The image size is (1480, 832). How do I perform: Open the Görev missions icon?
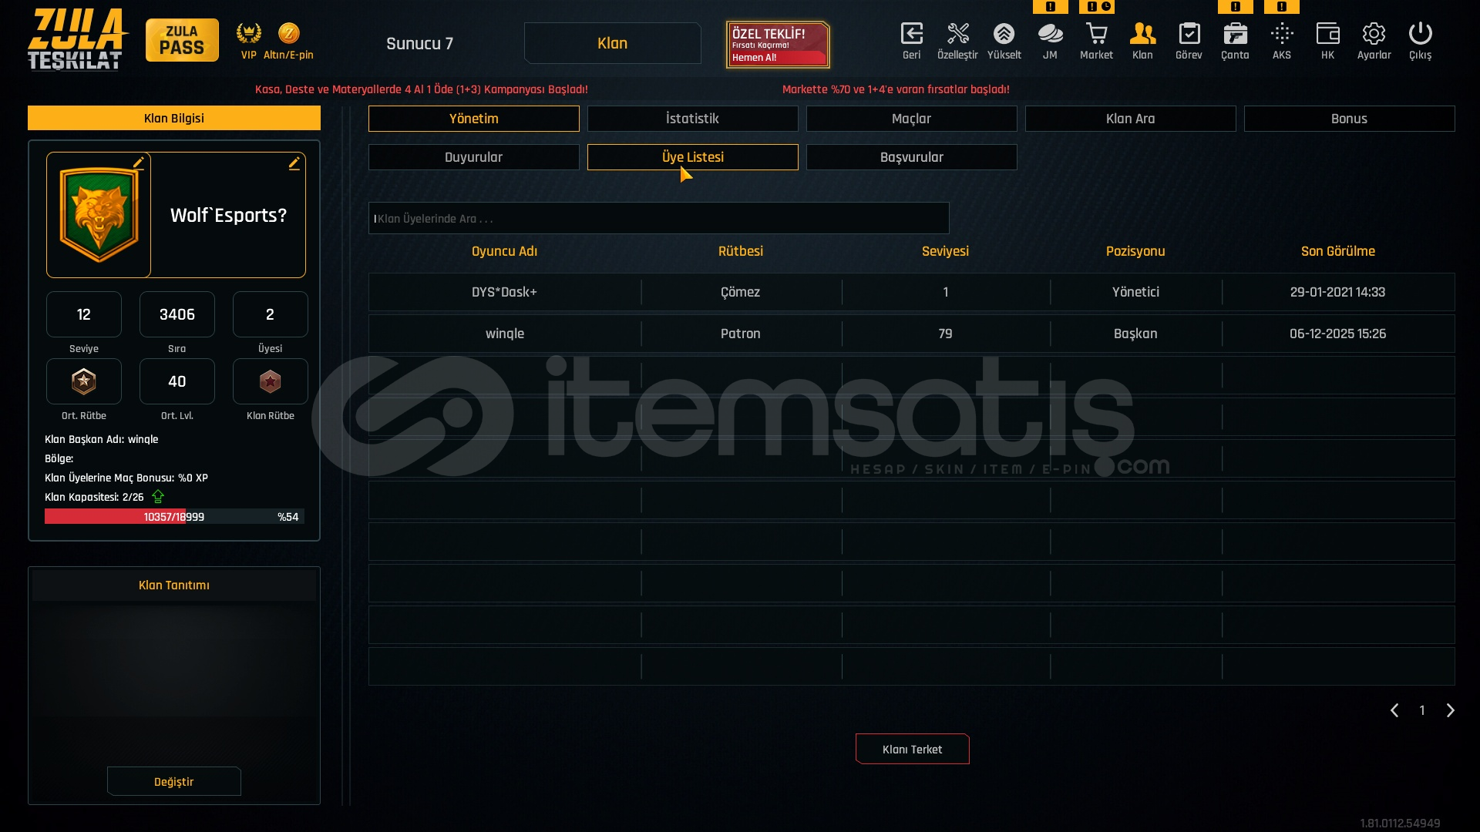(1189, 35)
